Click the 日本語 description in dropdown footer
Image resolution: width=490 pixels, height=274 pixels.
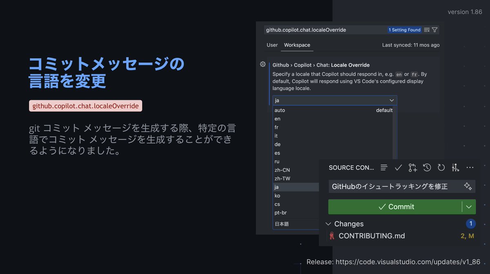pyautogui.click(x=282, y=224)
